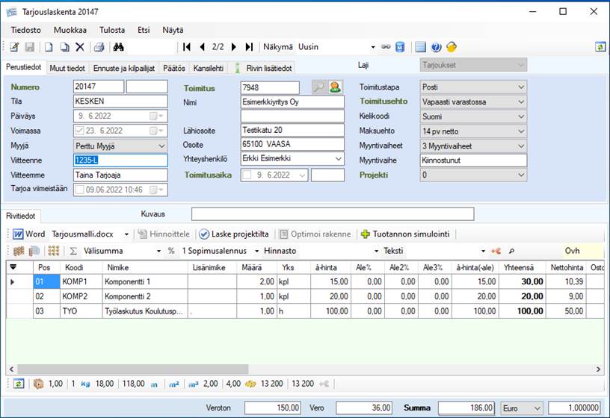Open customer card person icon
The image size is (610, 418).
335,87
